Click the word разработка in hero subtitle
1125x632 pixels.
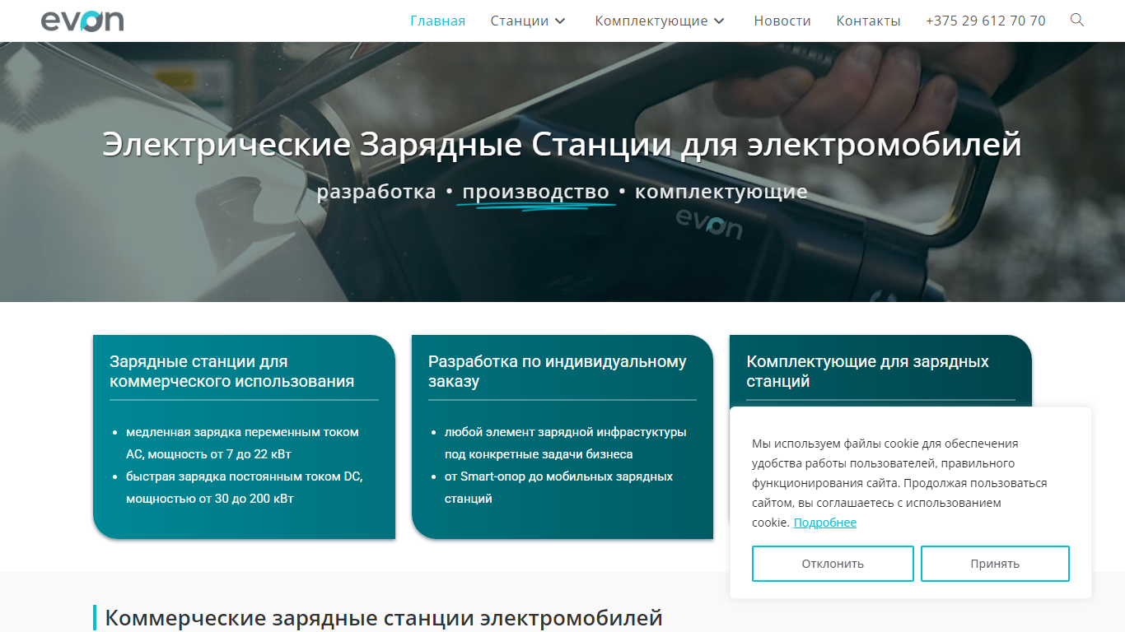pyautogui.click(x=376, y=192)
